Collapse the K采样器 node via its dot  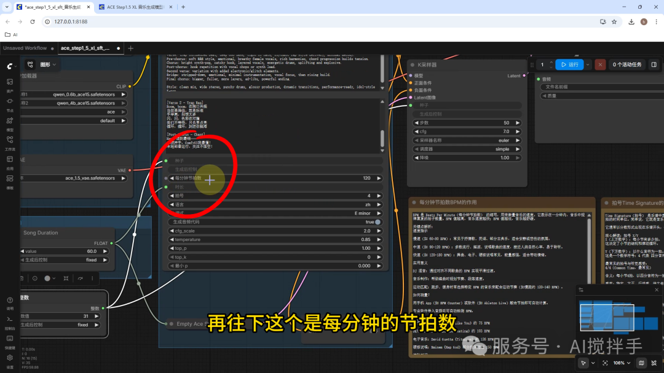coord(412,65)
